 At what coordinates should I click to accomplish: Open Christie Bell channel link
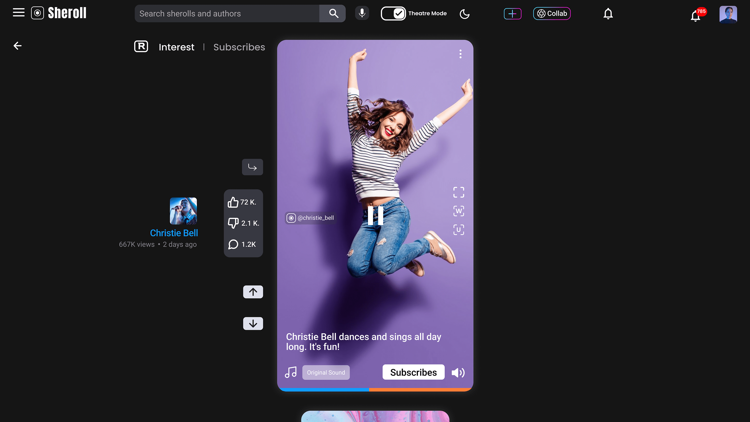point(174,233)
